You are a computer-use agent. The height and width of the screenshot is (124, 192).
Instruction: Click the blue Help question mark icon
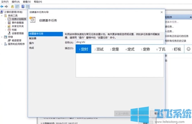[23, 6]
